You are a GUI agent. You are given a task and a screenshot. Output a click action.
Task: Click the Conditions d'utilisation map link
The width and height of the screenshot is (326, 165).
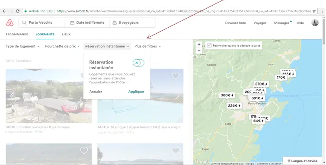269,164
